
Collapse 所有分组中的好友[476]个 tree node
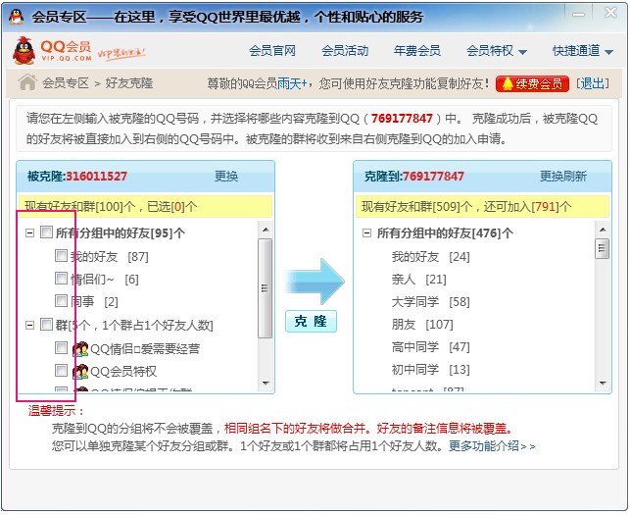coord(366,232)
